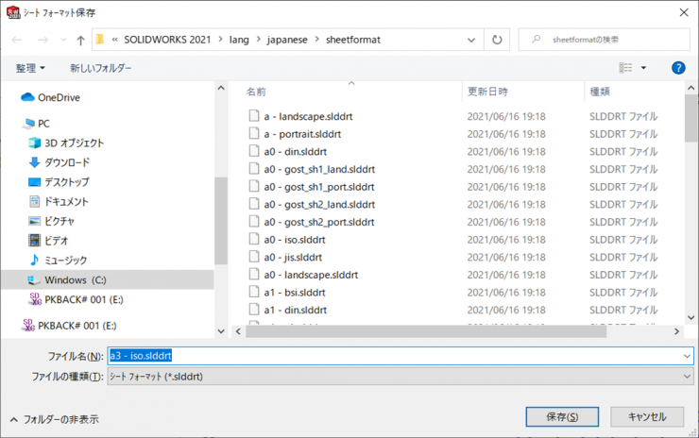
Task: Open 3D オブジェクト folder
Action: (66, 143)
